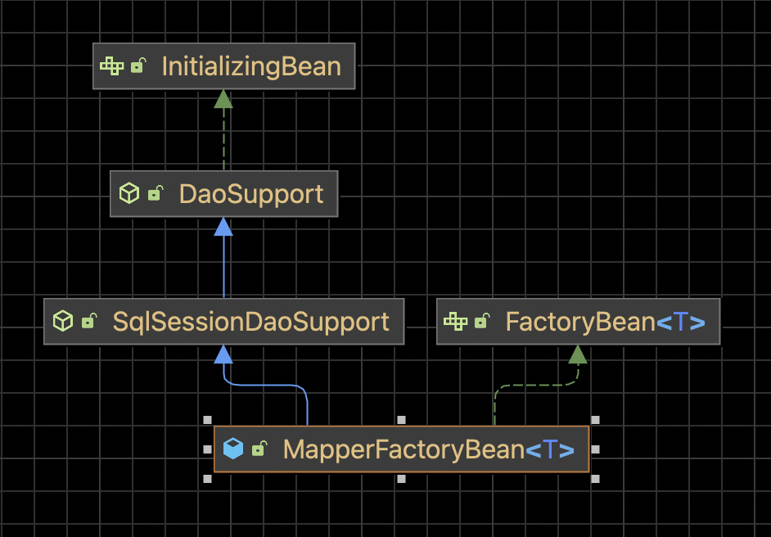The height and width of the screenshot is (537, 771).
Task: Click the interface icon on InitializingBean
Action: 111,65
